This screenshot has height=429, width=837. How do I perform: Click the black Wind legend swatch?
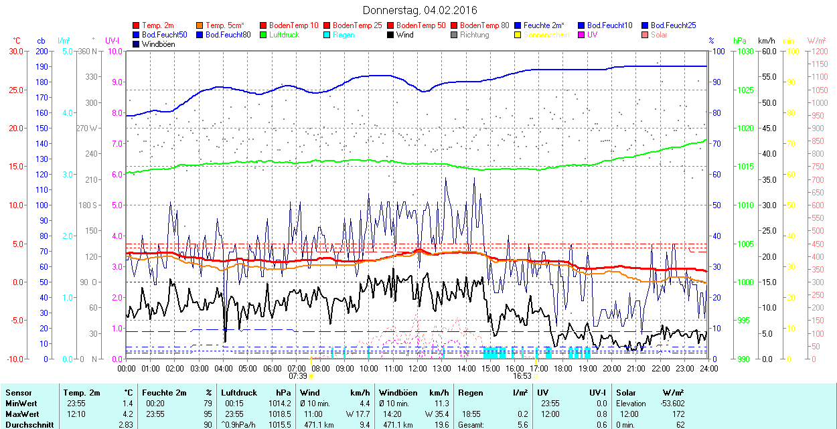391,35
